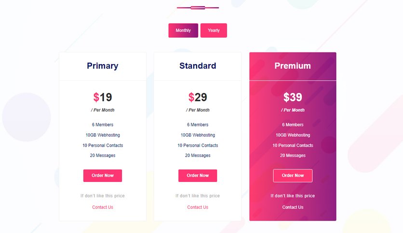The height and width of the screenshot is (233, 403).
Task: Select the Primary plan heading
Action: pos(103,65)
